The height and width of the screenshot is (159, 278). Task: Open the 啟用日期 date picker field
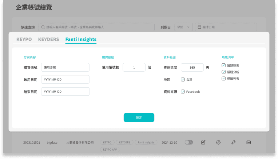tap(65, 80)
